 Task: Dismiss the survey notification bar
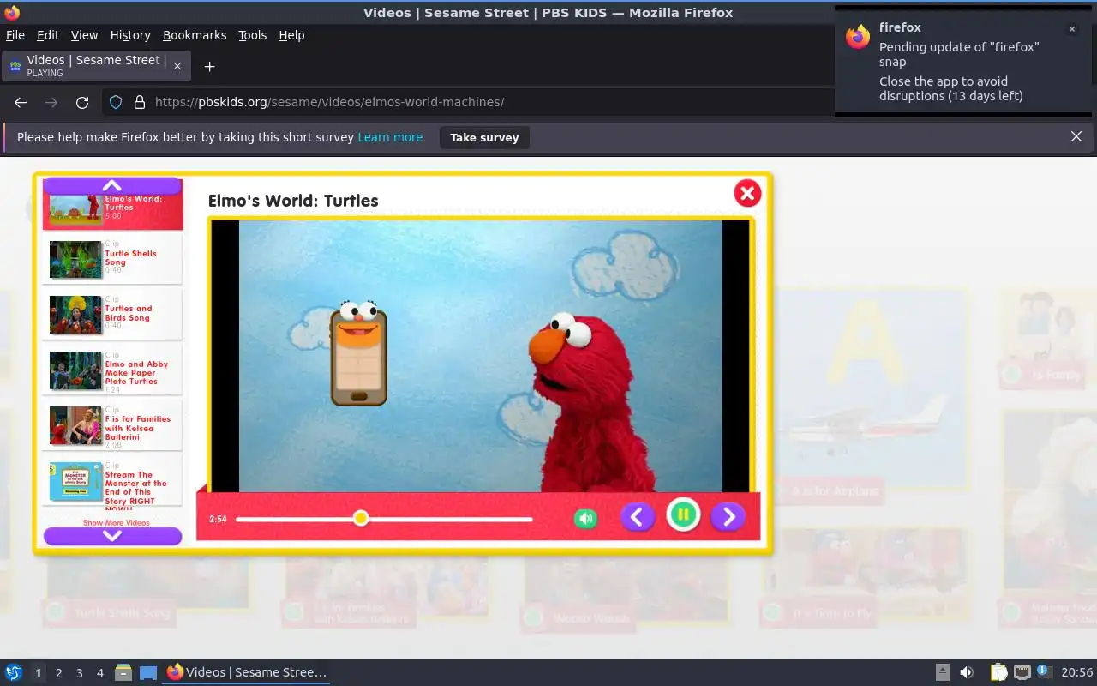pos(1076,136)
